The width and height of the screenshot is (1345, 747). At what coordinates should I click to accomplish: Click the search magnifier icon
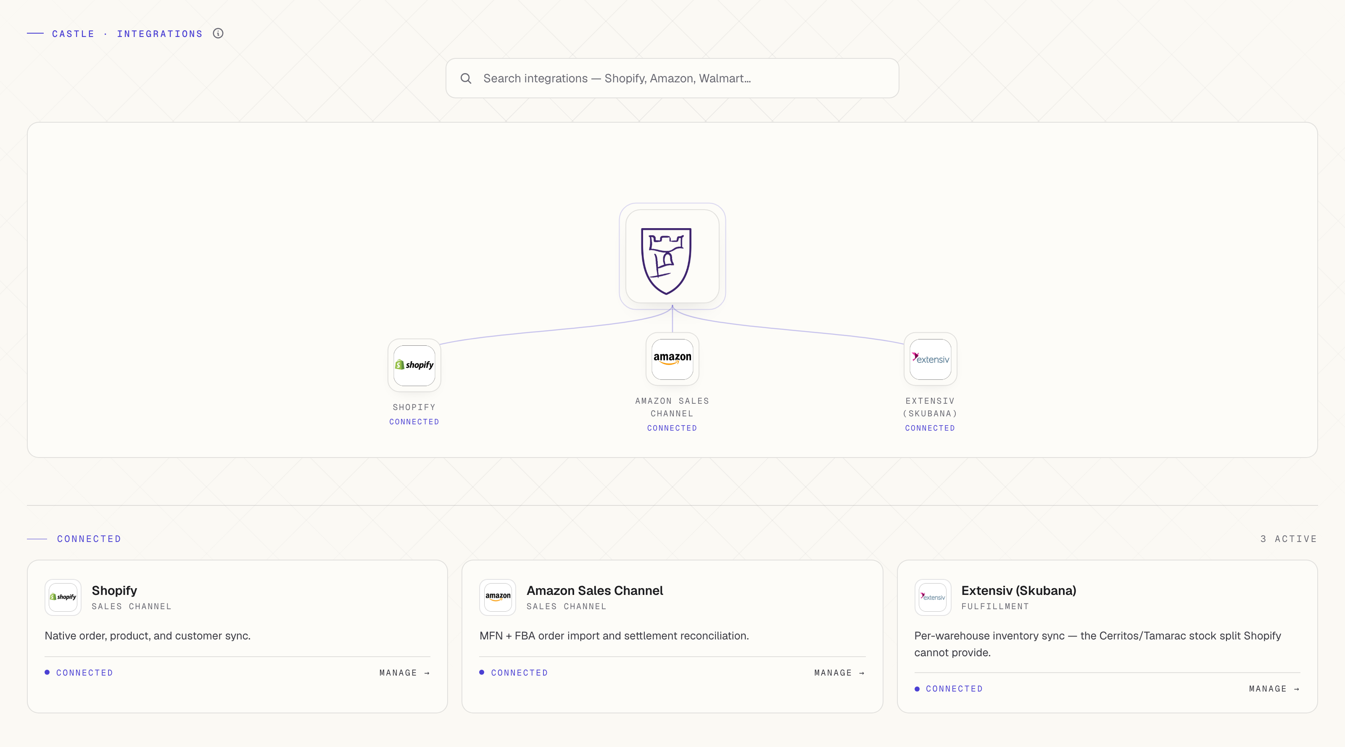coord(466,78)
